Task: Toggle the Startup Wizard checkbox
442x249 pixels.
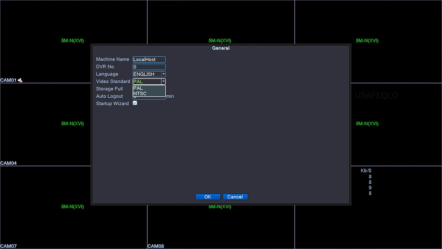Action: tap(135, 103)
